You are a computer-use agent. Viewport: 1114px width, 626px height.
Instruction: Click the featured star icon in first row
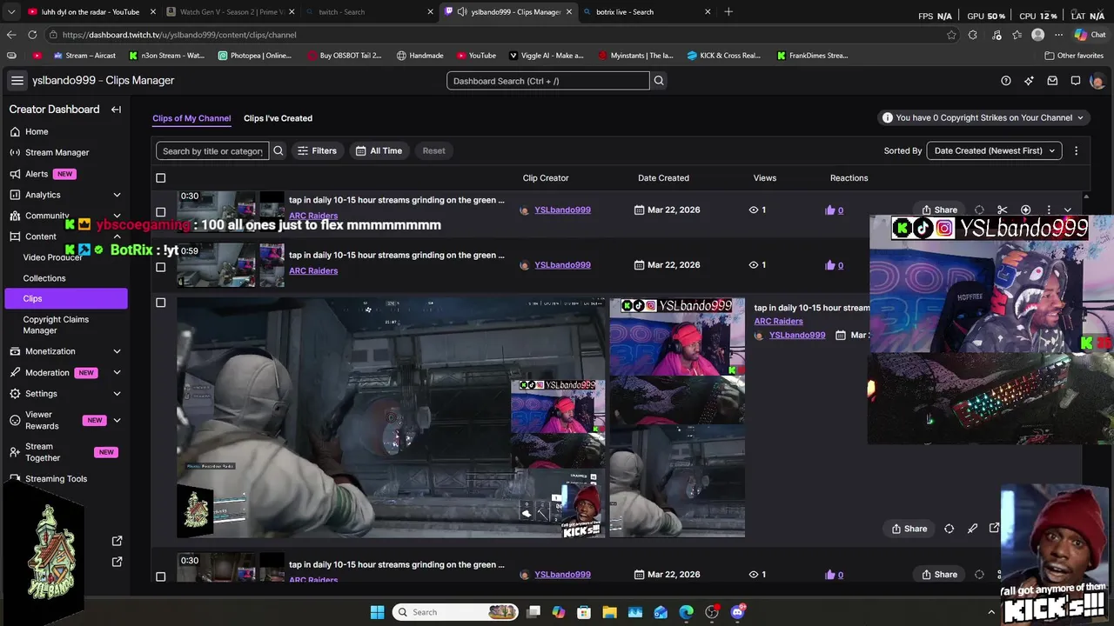1025,210
